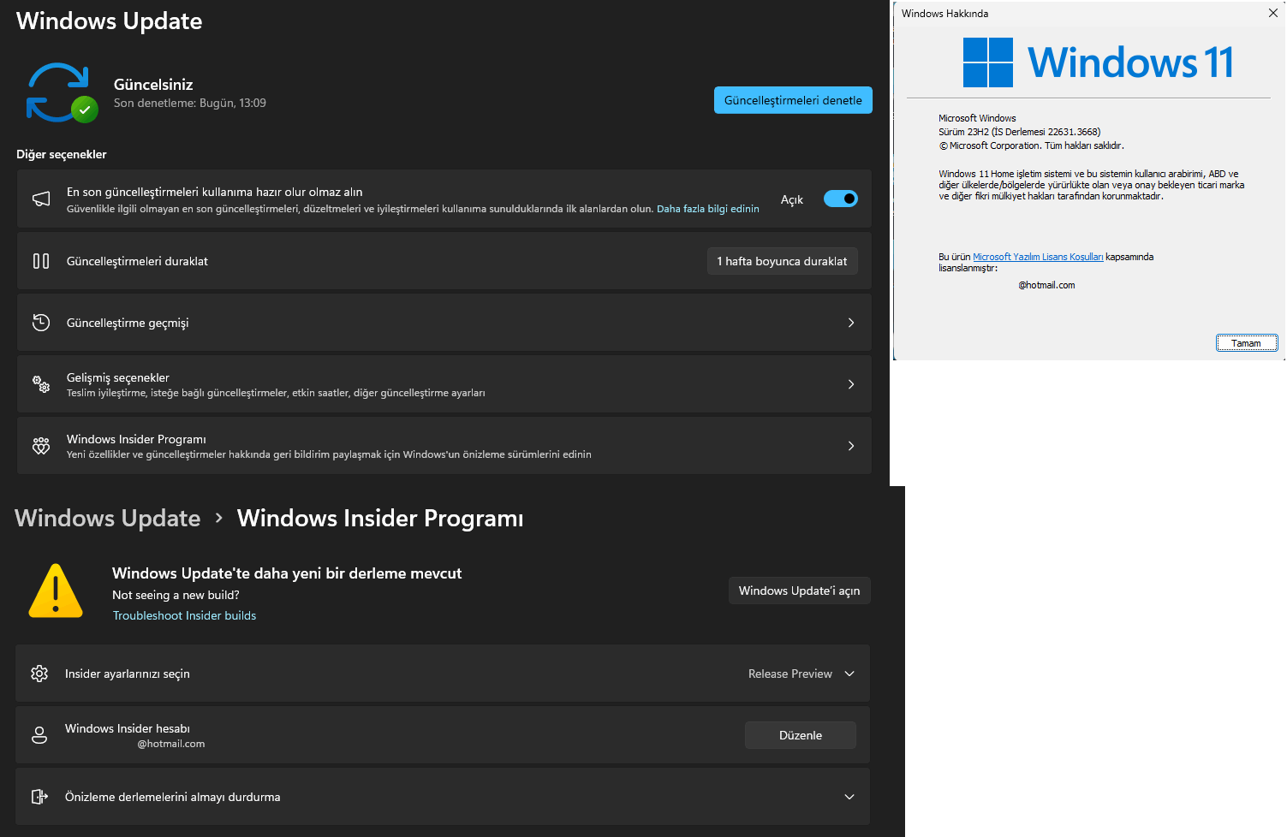This screenshot has width=1287, height=837.
Task: Click Düzenle for the Insider account
Action: [801, 735]
